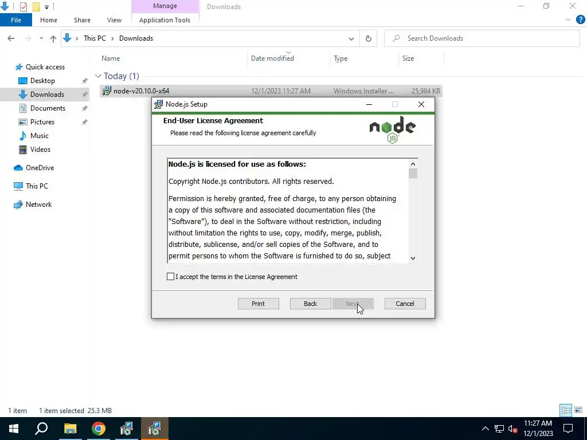Click the pin icon next to Pictures
Image resolution: width=587 pixels, height=440 pixels.
point(85,122)
